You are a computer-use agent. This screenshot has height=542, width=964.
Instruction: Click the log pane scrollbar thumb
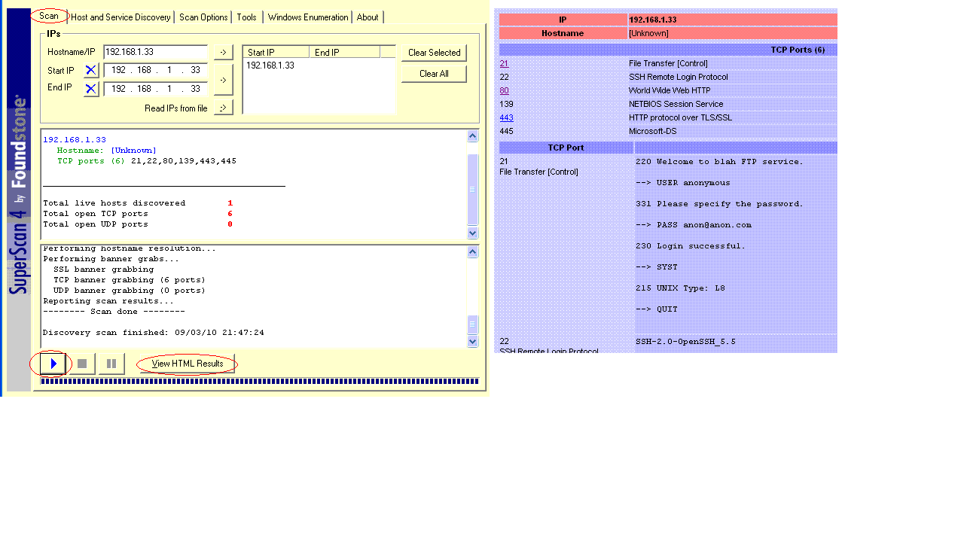473,324
